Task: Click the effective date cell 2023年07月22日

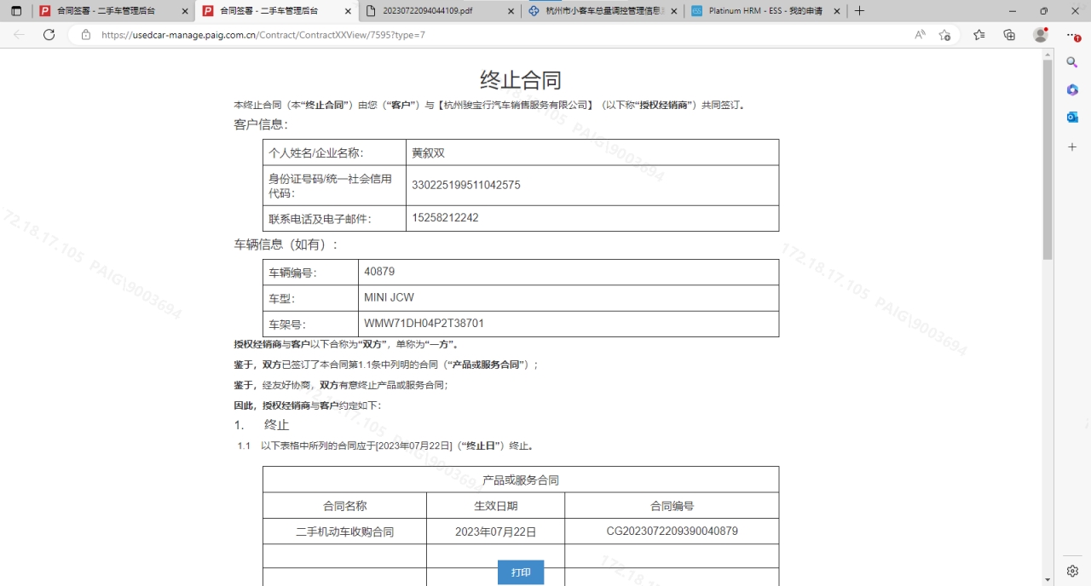Action: 496,531
